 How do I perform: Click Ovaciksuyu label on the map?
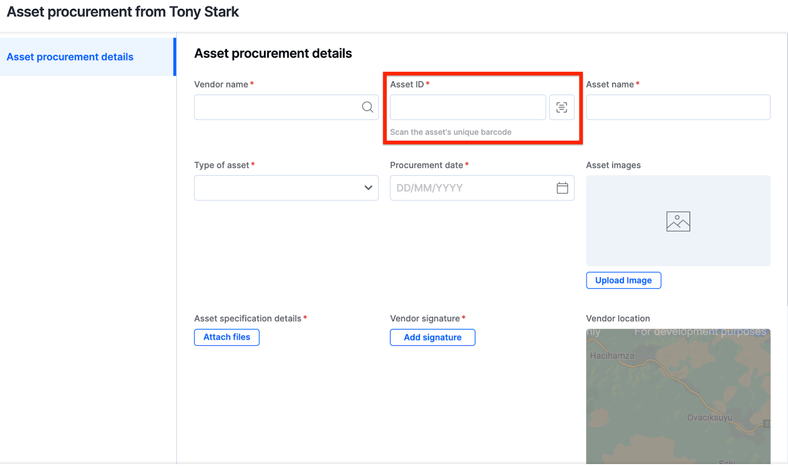pos(710,418)
